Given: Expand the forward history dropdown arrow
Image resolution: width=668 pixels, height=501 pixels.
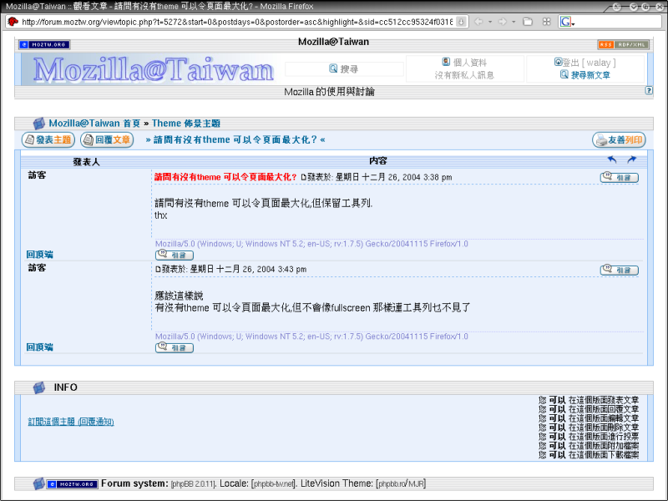Looking at the screenshot, I should click(x=512, y=22).
